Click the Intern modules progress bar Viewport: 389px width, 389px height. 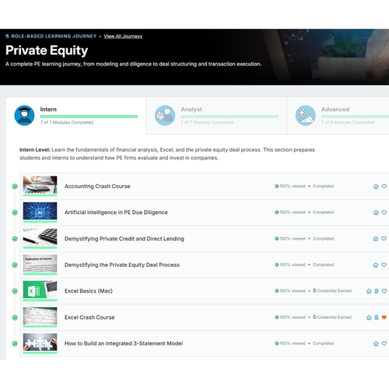[89, 117]
